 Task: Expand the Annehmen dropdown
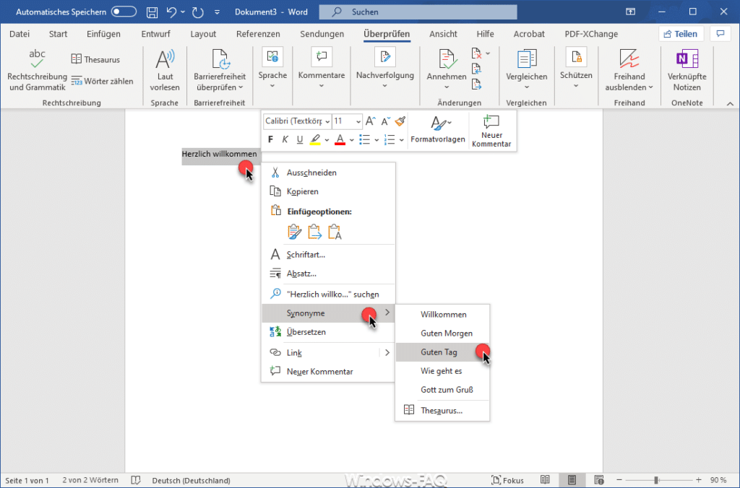pos(447,87)
